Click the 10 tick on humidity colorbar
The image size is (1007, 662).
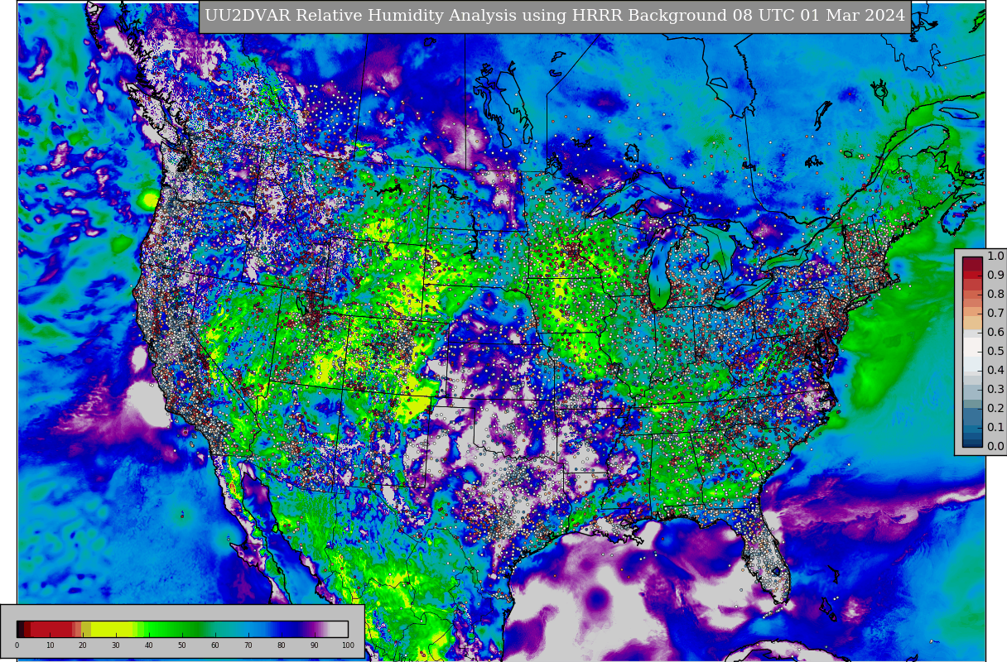pyautogui.click(x=50, y=645)
